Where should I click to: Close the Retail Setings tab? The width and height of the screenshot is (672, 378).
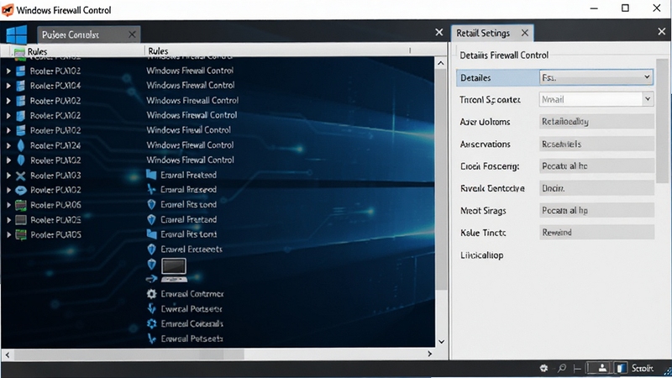point(524,33)
